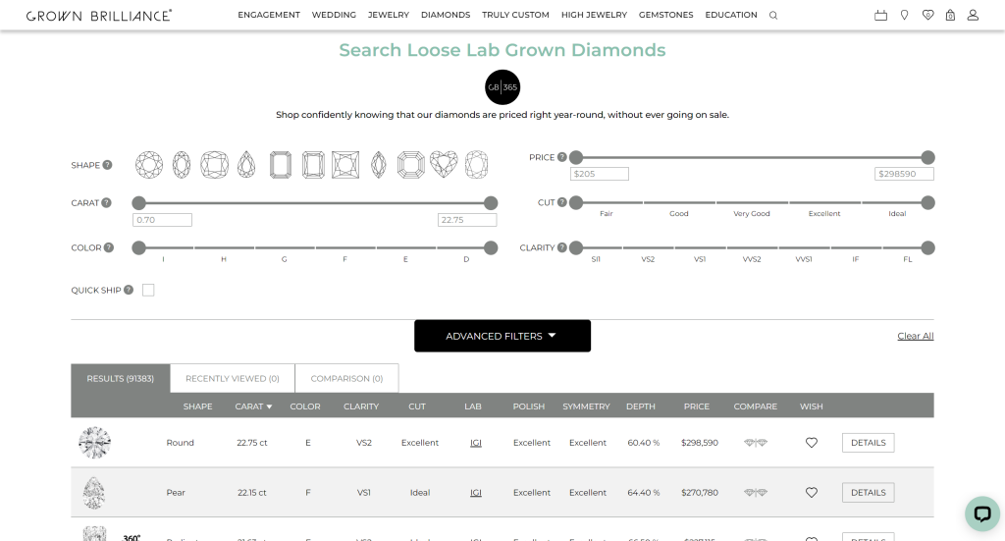This screenshot has width=1005, height=541.
Task: Open the Round diamond thumbnail image
Action: (94, 442)
